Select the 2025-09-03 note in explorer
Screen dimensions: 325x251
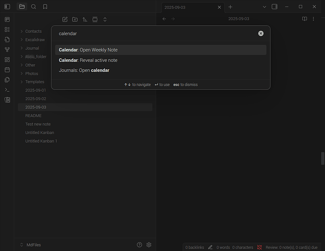tap(85, 107)
